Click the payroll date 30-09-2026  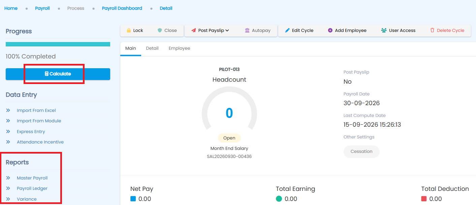361,103
